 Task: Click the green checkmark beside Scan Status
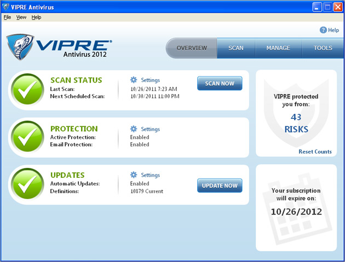(27, 90)
